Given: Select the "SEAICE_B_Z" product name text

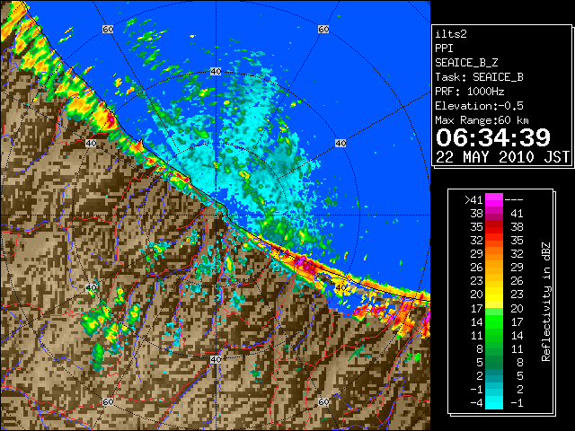Looking at the screenshot, I should [x=466, y=63].
